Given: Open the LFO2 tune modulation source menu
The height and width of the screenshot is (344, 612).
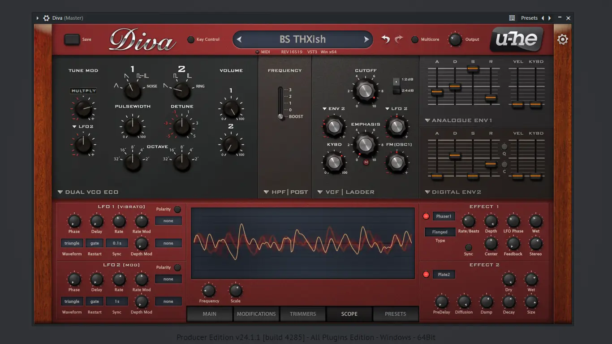Looking at the screenshot, I should 83,127.
